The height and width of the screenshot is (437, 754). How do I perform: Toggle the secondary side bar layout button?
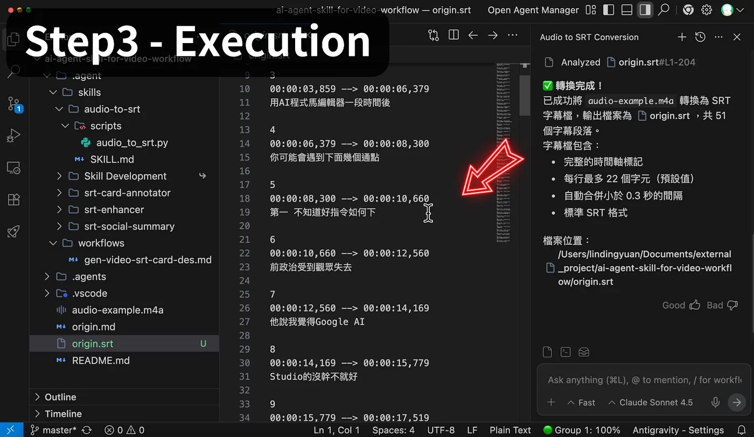click(645, 10)
